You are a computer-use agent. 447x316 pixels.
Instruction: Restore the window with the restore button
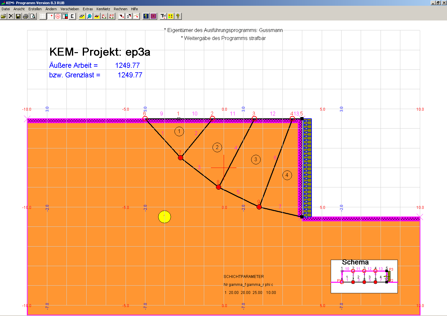pos(438,3)
